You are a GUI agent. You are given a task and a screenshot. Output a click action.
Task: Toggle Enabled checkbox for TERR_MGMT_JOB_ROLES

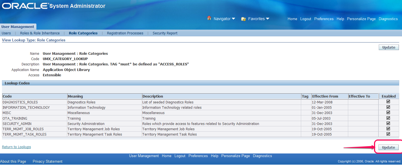coord(388,129)
